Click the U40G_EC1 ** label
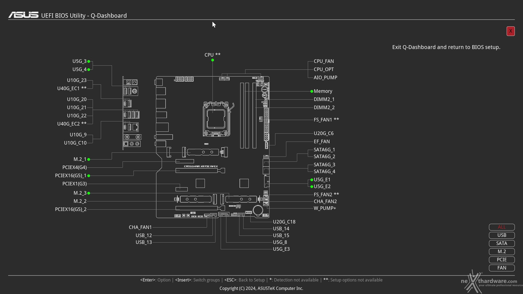 point(72,88)
